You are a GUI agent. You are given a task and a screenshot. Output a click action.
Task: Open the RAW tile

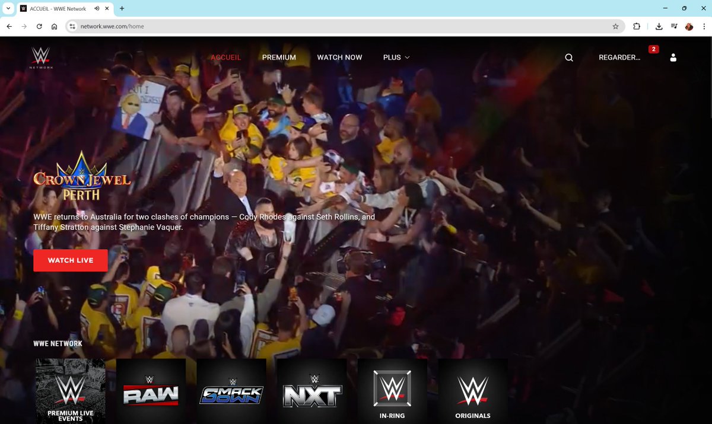click(x=151, y=391)
